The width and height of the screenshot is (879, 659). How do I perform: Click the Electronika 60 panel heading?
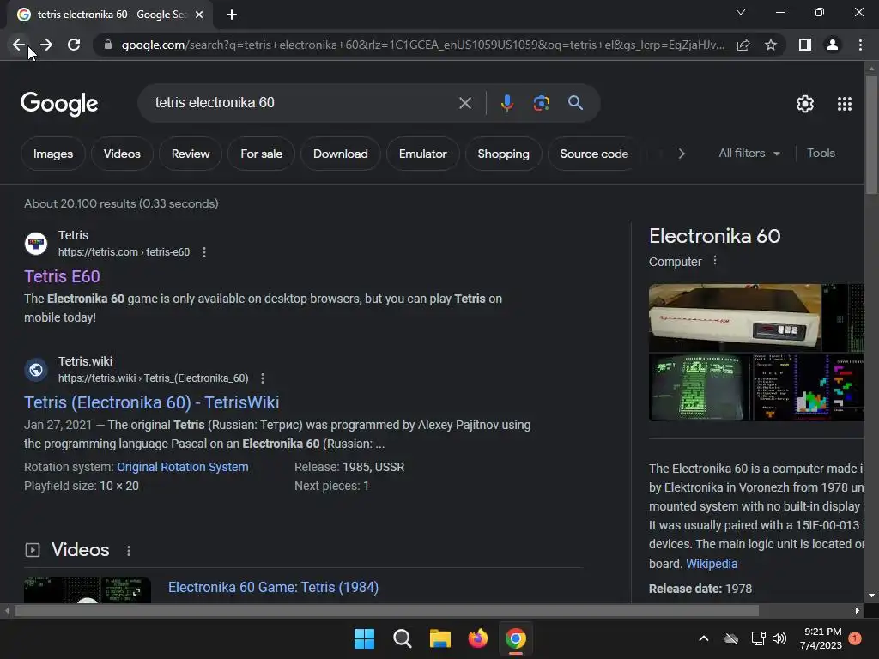[715, 236]
